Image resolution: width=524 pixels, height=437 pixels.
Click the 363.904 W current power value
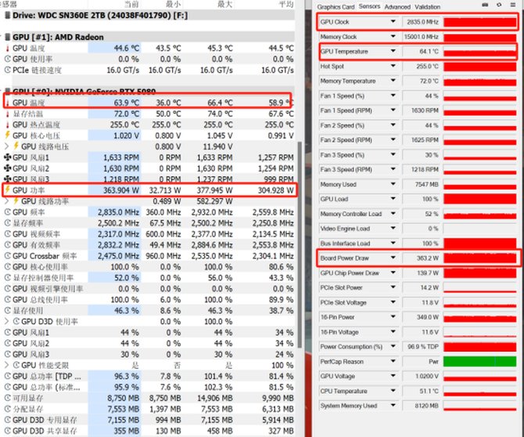click(x=121, y=190)
